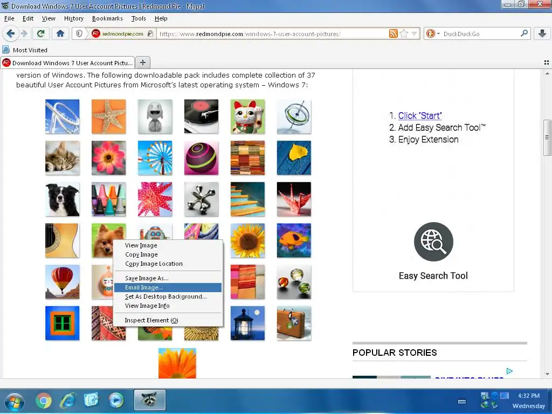The image size is (552, 414).
Task: Click the sleeping kitten picture
Action: click(63, 158)
